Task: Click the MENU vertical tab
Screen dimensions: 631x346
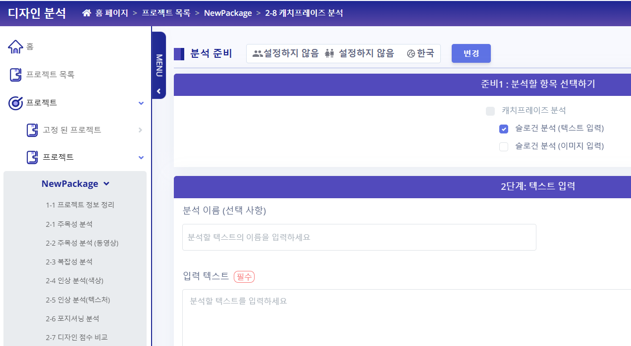Action: [x=159, y=65]
